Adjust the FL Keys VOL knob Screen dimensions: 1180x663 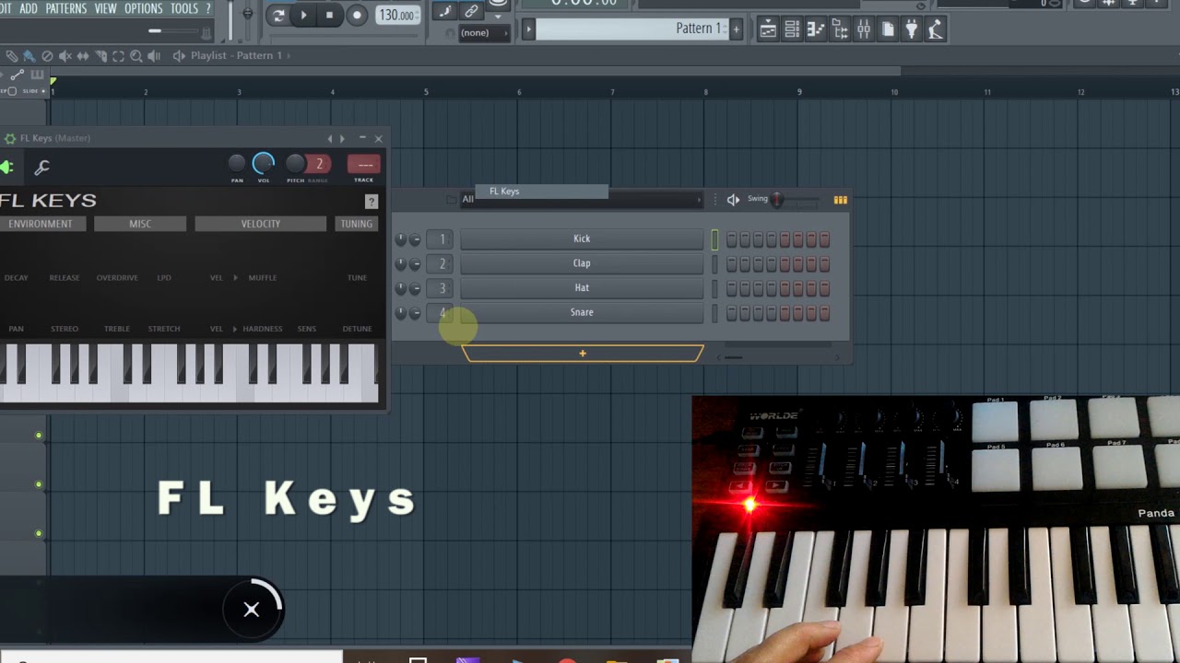pos(264,164)
